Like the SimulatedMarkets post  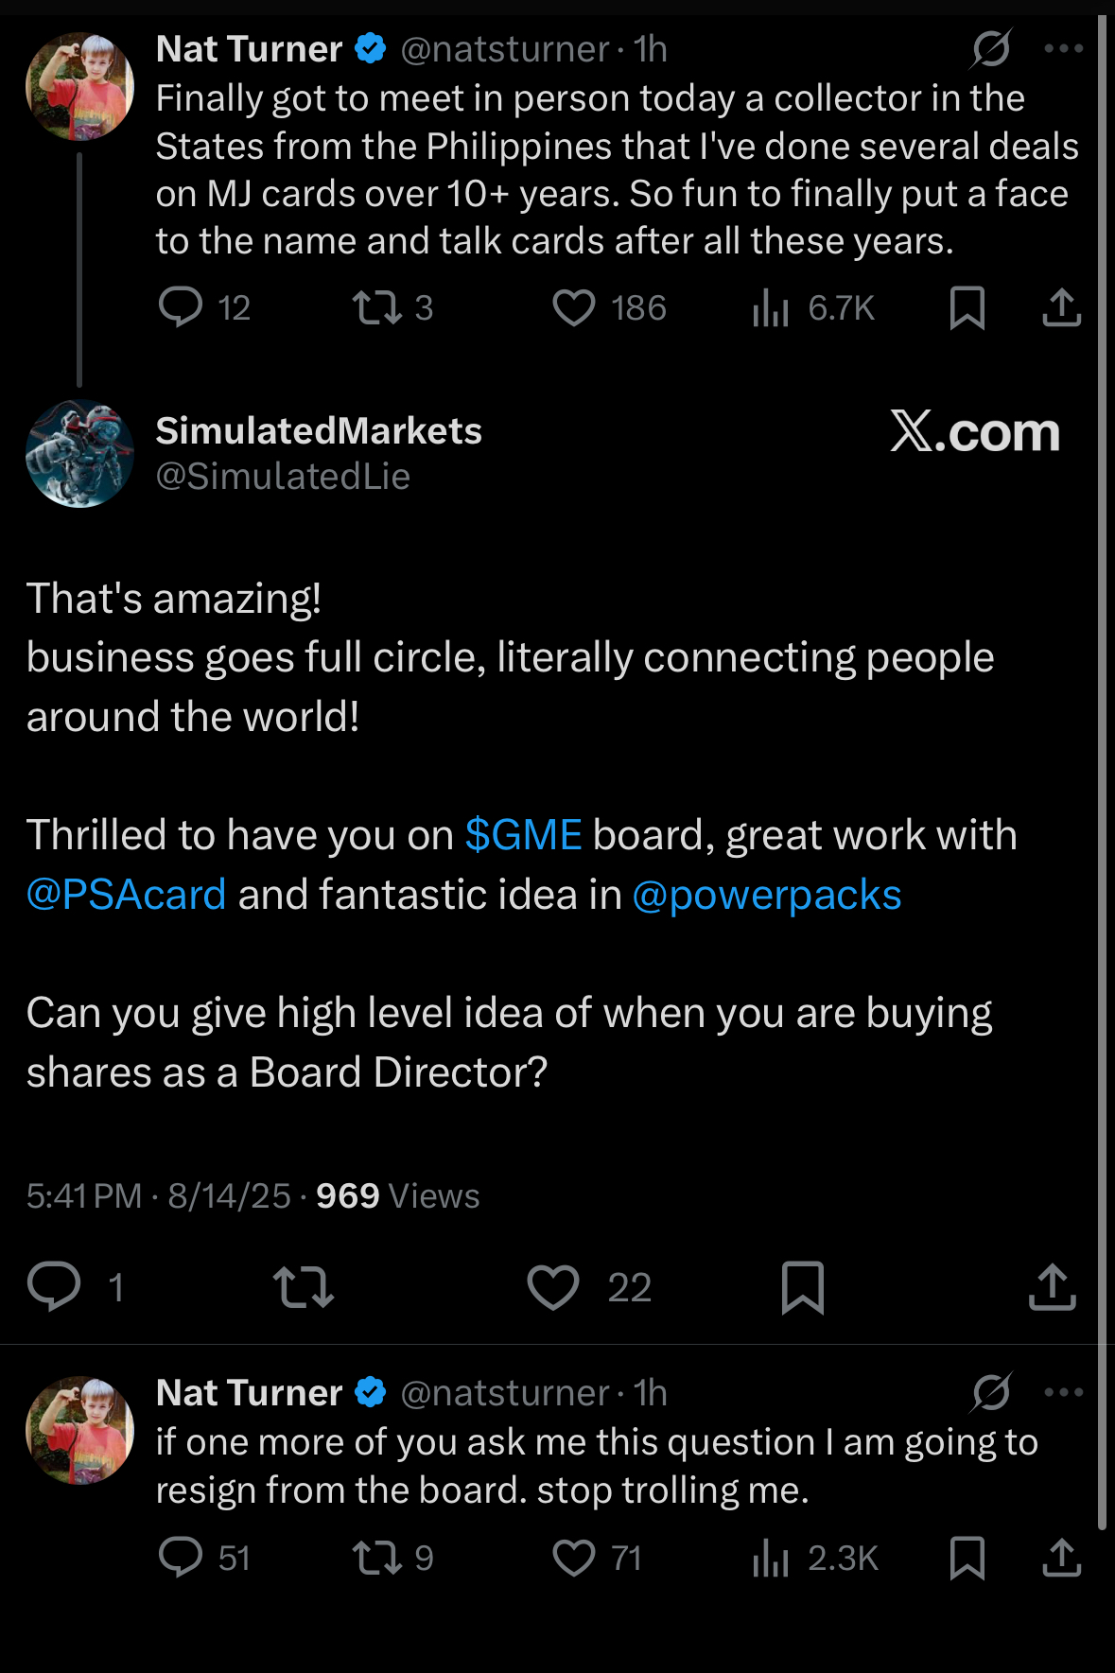(553, 1286)
